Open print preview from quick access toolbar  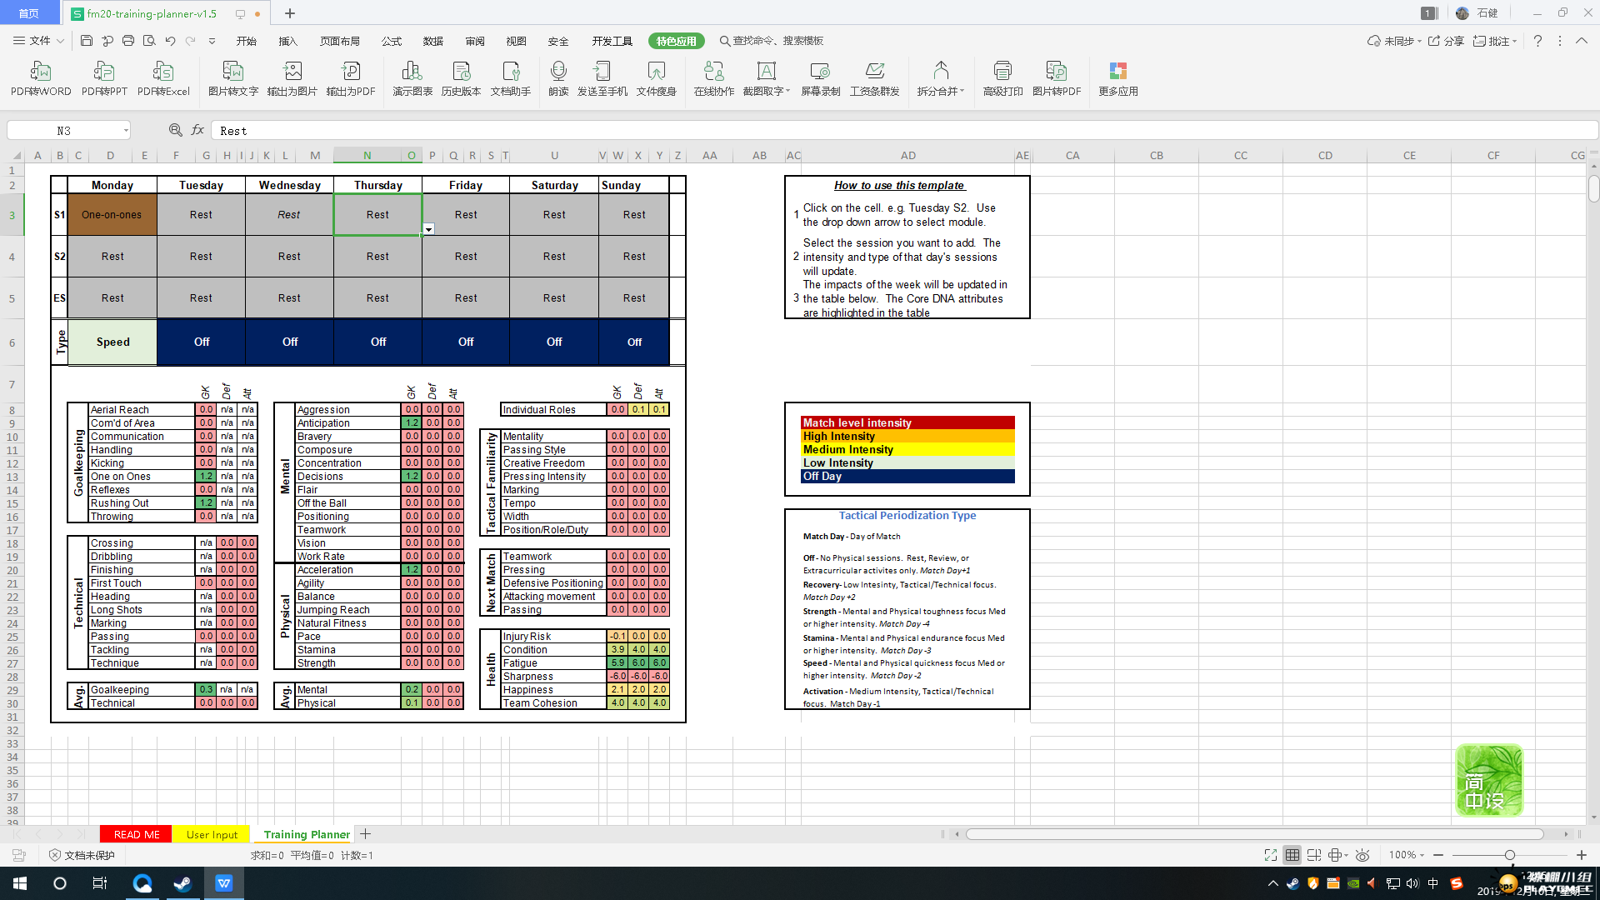149,41
